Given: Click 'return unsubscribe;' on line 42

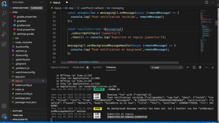Looking at the screenshot, I should point(83,62).
